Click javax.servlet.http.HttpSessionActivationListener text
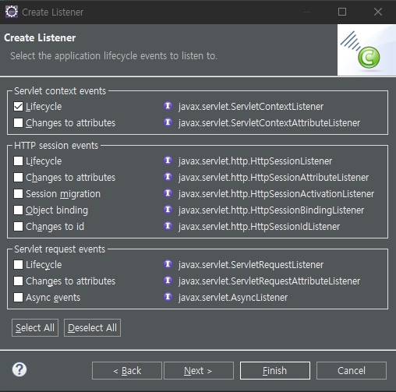 pos(276,194)
